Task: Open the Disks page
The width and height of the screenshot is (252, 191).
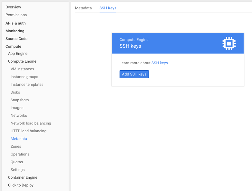Action: pyautogui.click(x=15, y=92)
